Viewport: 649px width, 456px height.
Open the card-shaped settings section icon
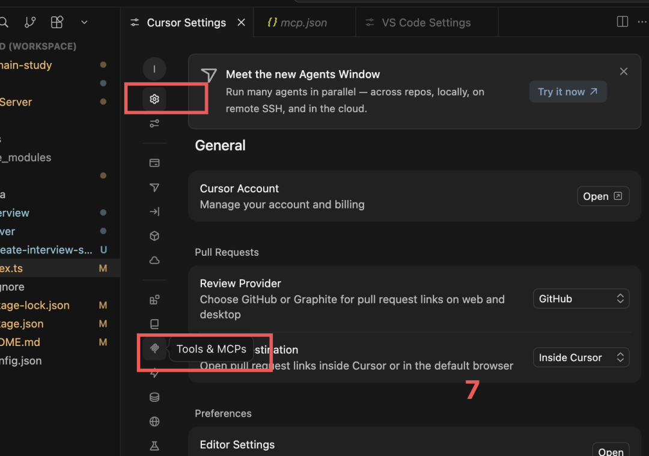coord(154,163)
